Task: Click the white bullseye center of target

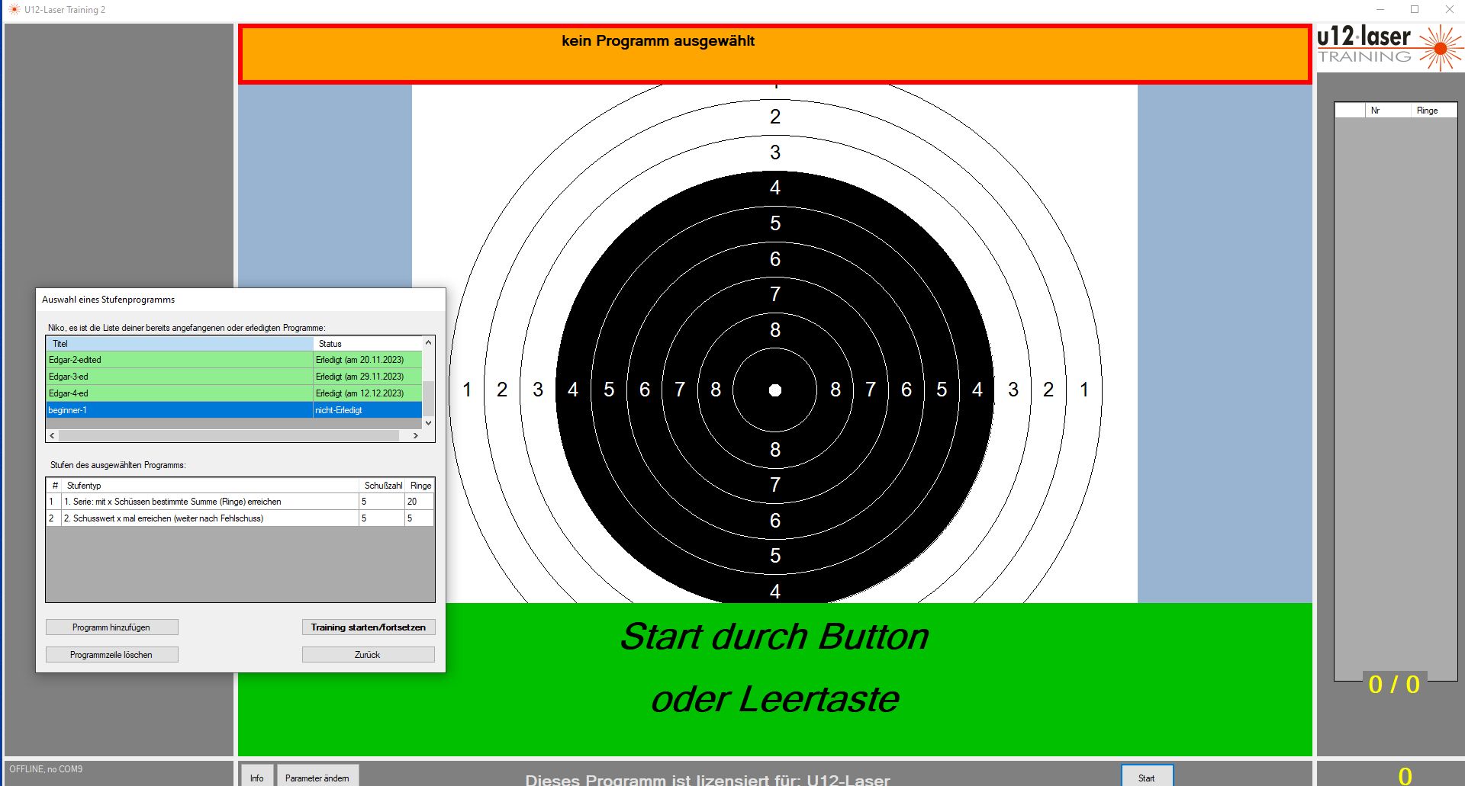Action: pos(775,390)
